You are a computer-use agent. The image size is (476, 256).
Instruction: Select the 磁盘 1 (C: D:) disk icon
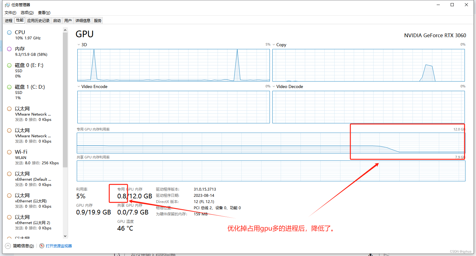coord(9,87)
